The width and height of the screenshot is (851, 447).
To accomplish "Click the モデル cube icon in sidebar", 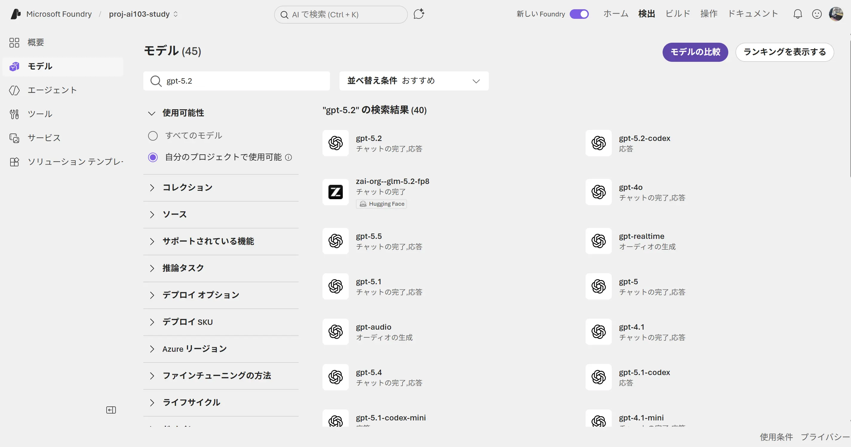I will click(x=14, y=66).
